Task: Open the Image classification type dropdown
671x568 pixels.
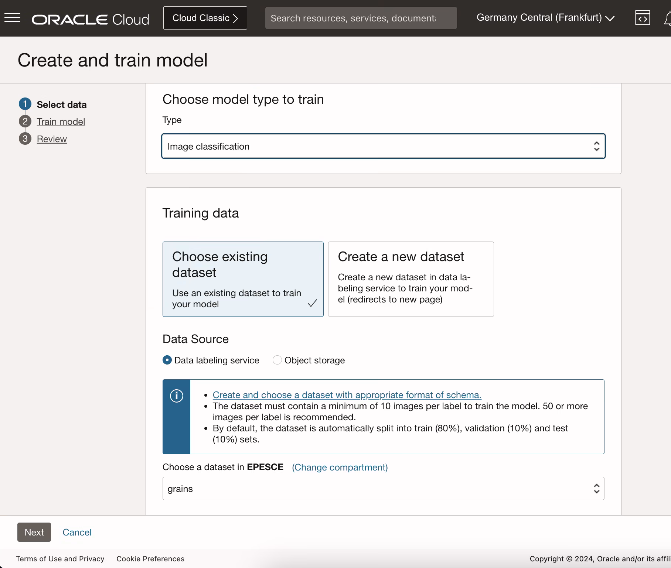Action: [x=384, y=146]
